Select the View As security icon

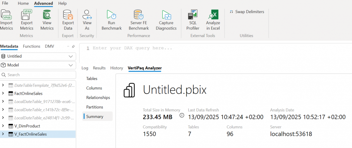click(87, 15)
